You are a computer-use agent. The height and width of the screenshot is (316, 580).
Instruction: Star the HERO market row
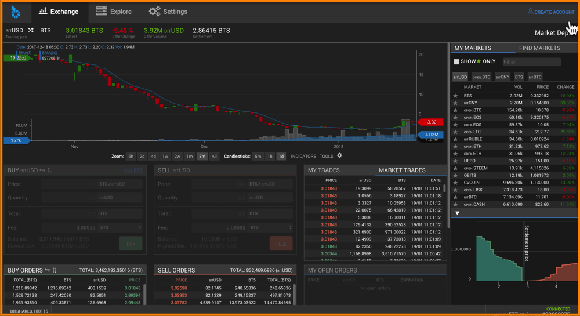click(x=456, y=161)
